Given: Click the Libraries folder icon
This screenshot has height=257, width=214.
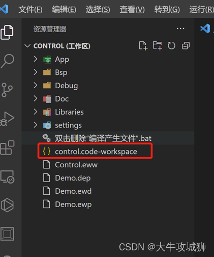Looking at the screenshot, I should point(47,112).
